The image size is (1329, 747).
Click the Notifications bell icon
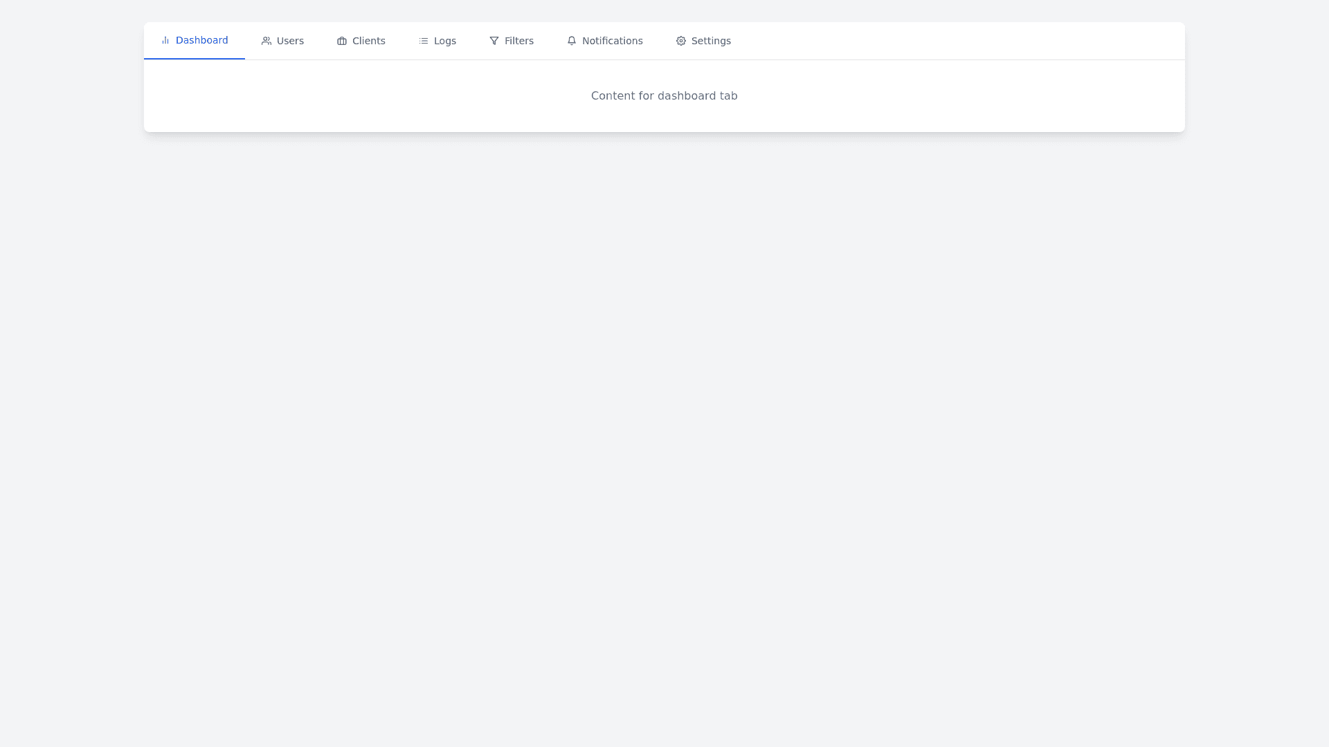[x=572, y=41]
